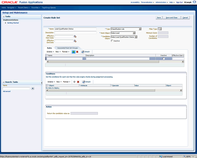Image resolution: width=197 pixels, height=158 pixels.
Task: Open the Work Object dropdown
Action: tap(134, 33)
